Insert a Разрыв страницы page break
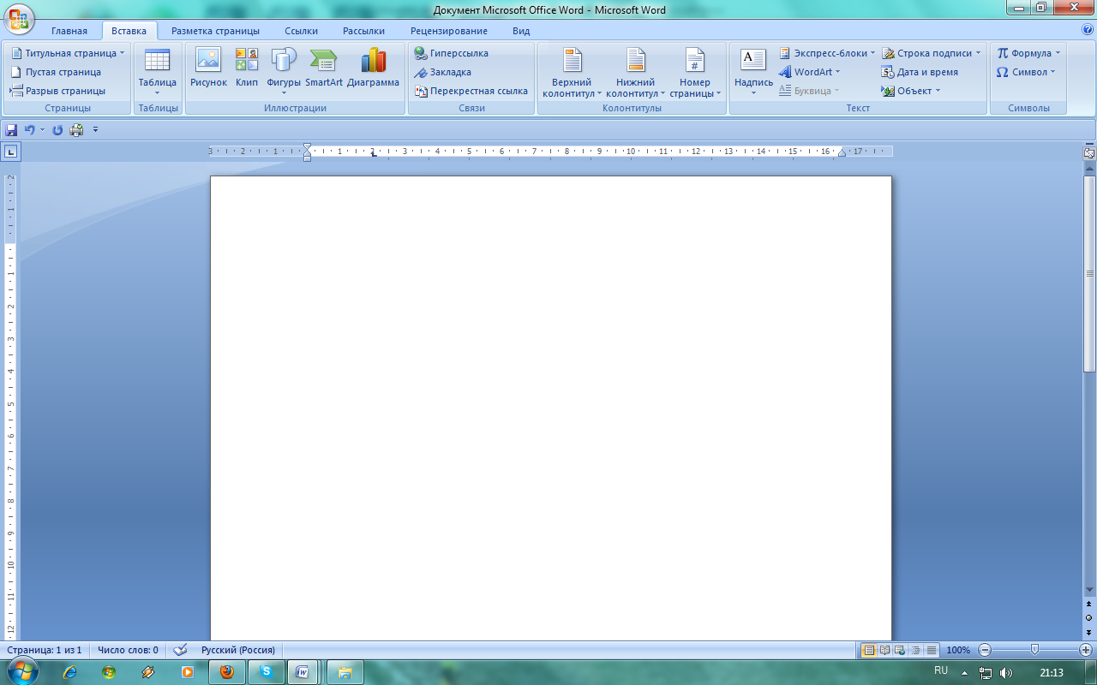Image resolution: width=1097 pixels, height=685 pixels. [x=57, y=91]
